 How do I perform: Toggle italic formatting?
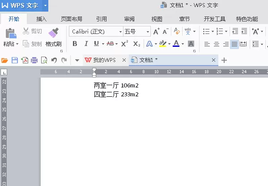(x=86, y=44)
